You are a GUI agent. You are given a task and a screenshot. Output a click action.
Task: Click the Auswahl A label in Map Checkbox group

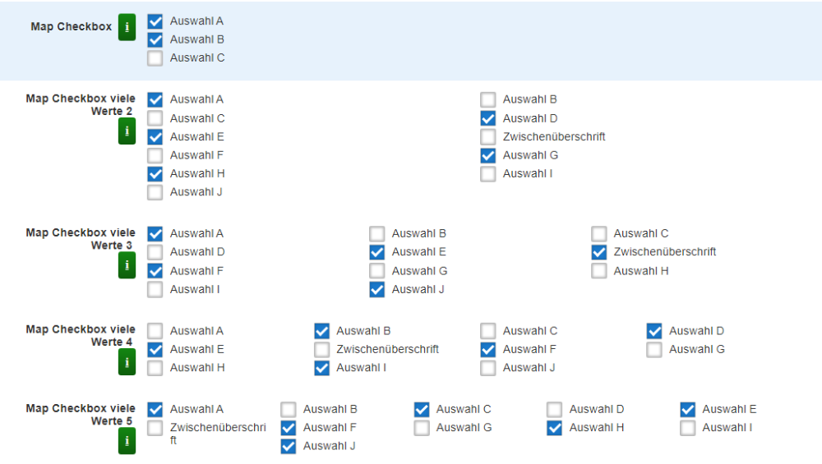click(x=196, y=21)
